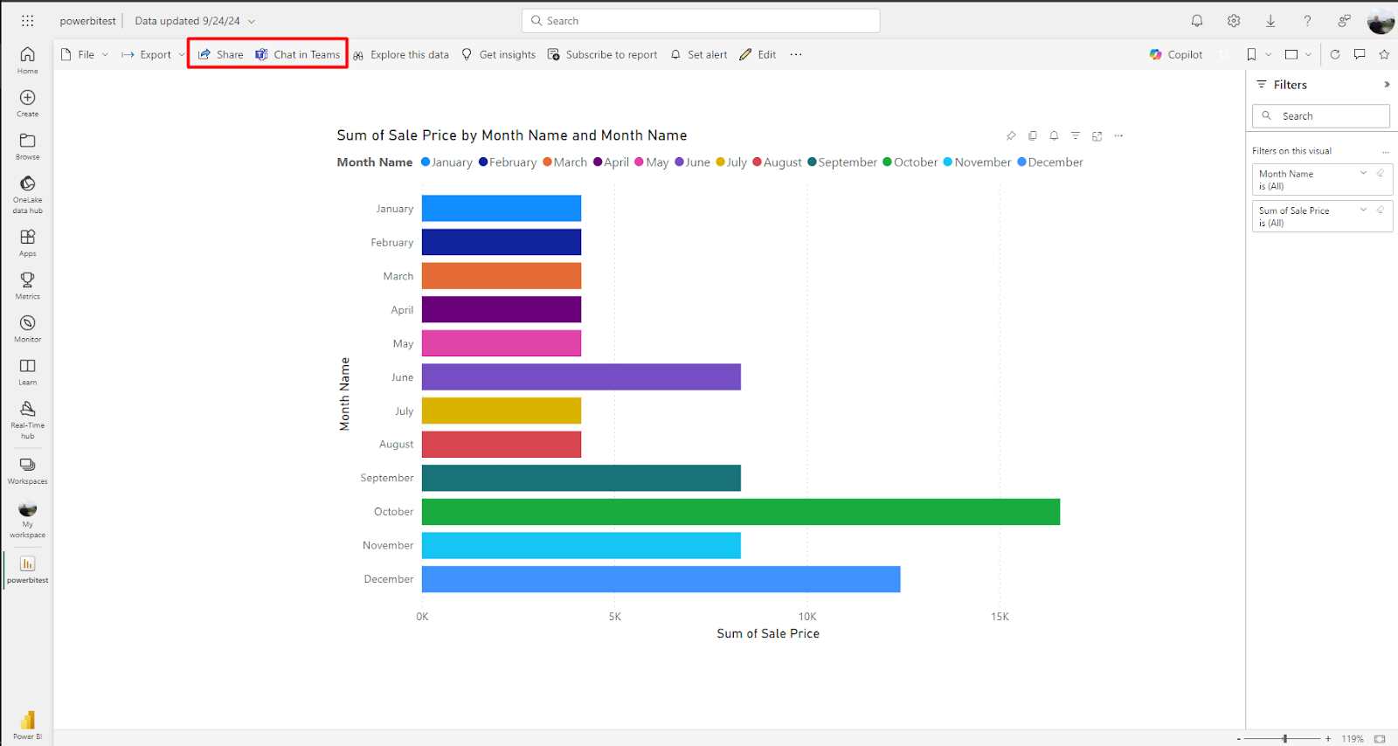Open more options for visual filters
Screen dimensions: 1398x746
coord(1386,151)
